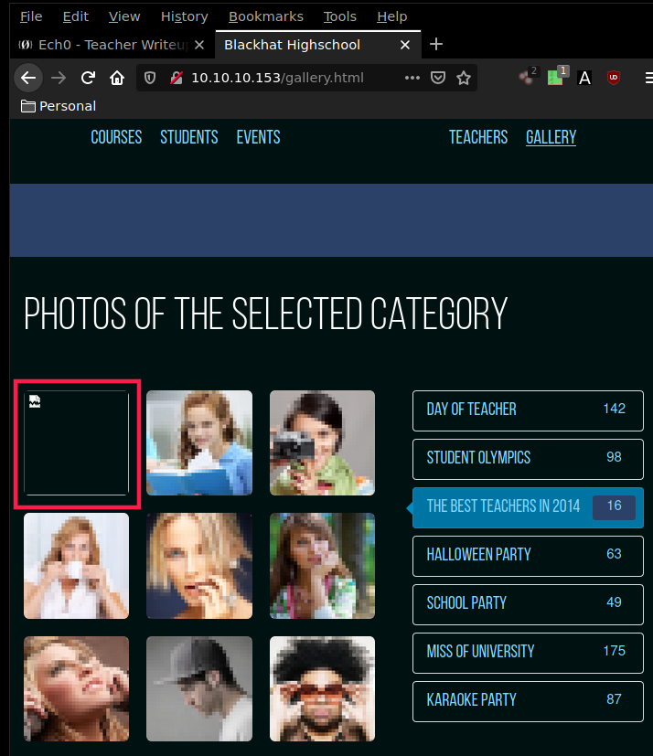Viewport: 653px width, 756px height.
Task: Open the Teachers page link
Action: point(478,137)
